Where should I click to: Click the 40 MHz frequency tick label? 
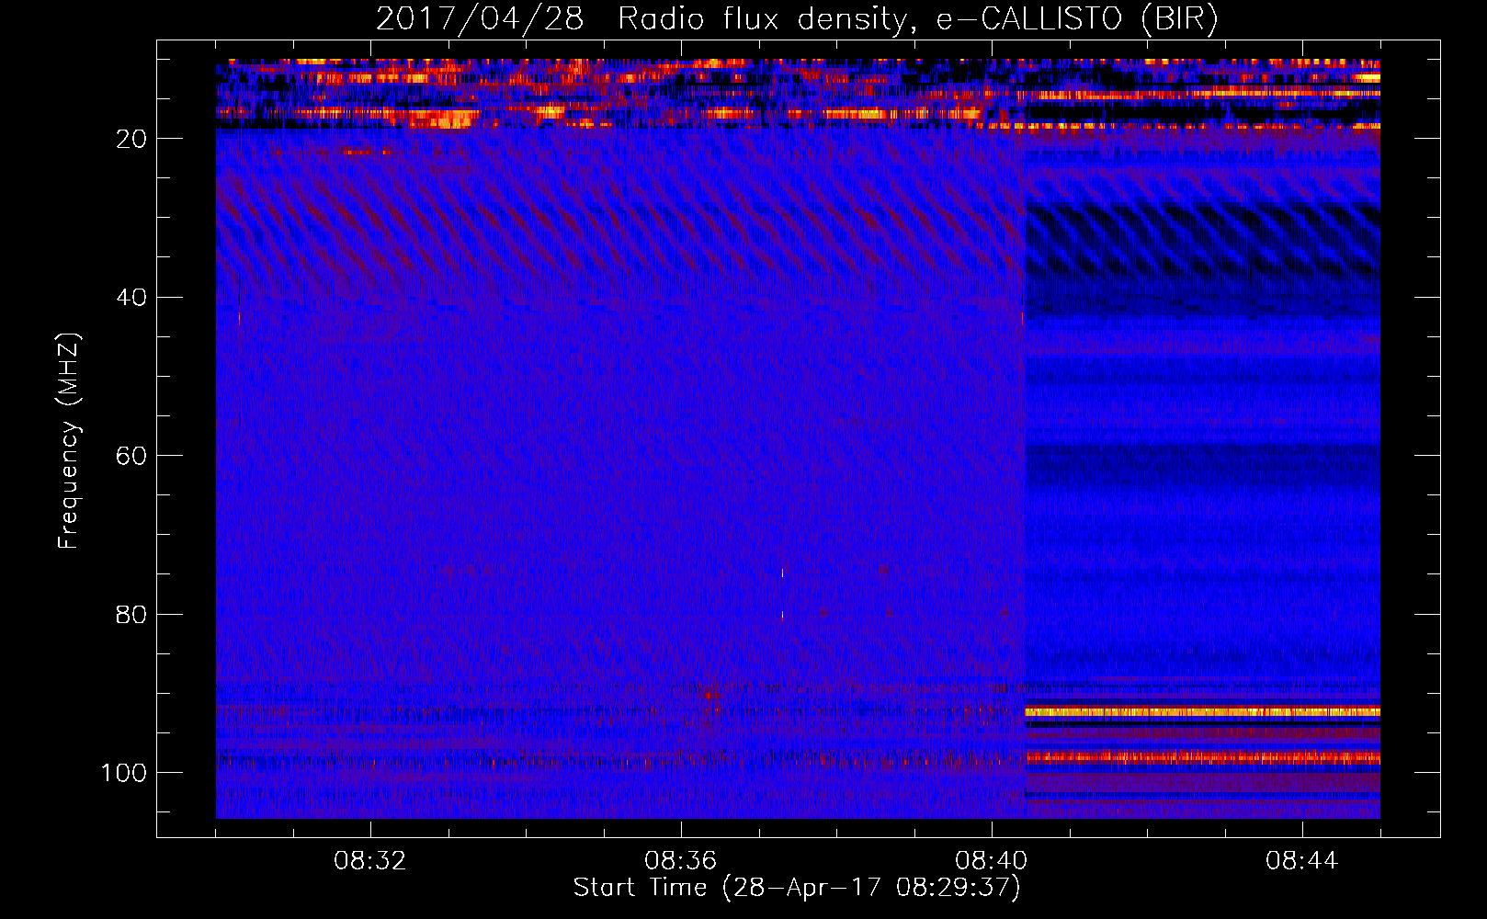click(131, 298)
